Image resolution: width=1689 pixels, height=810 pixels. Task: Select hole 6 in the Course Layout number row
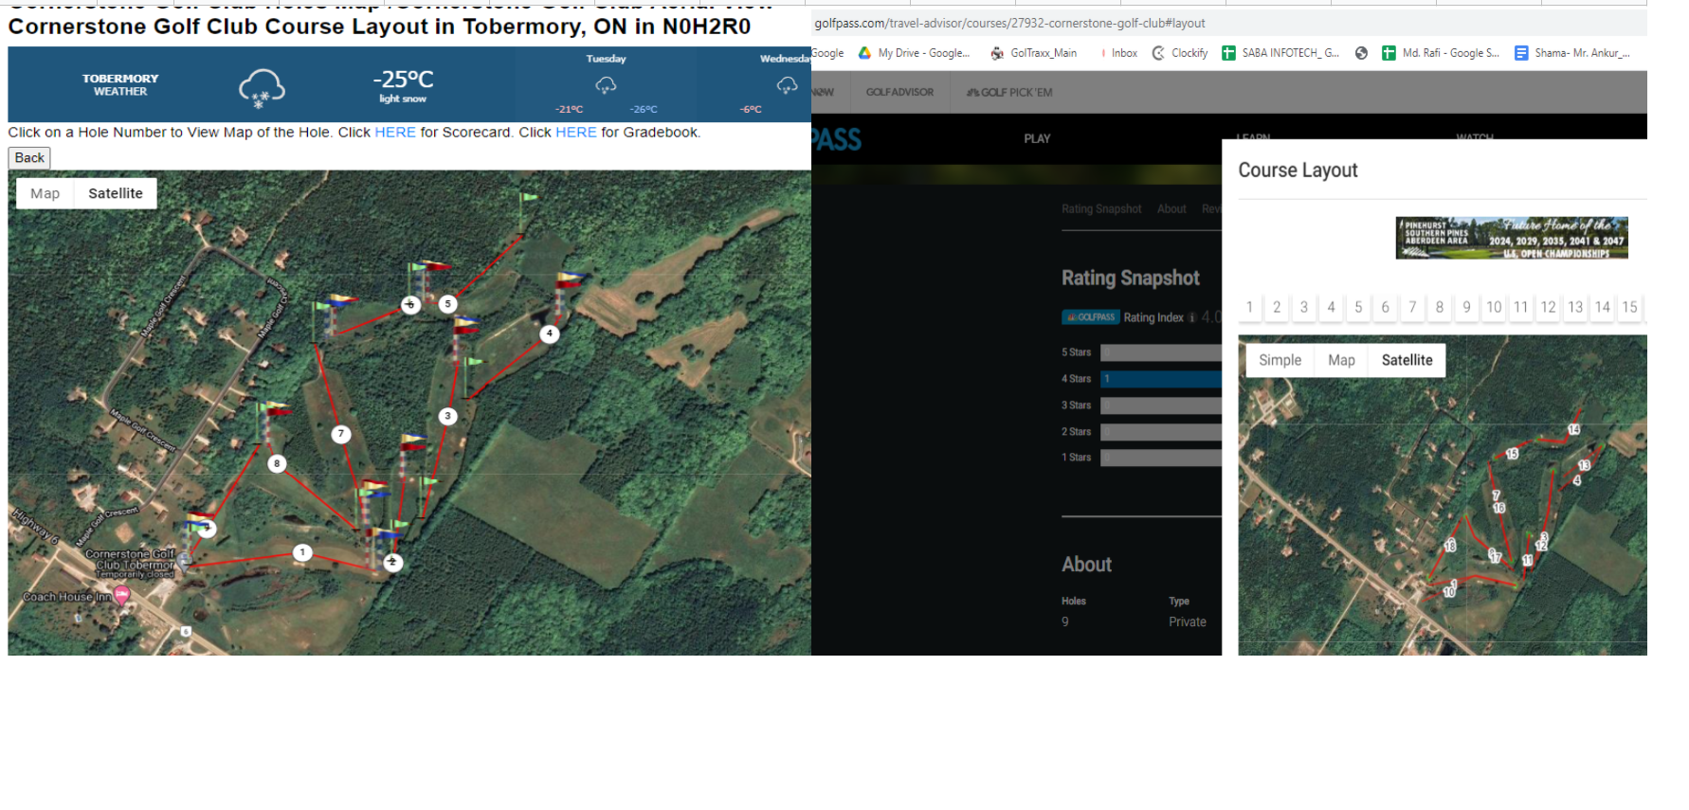[1385, 307]
